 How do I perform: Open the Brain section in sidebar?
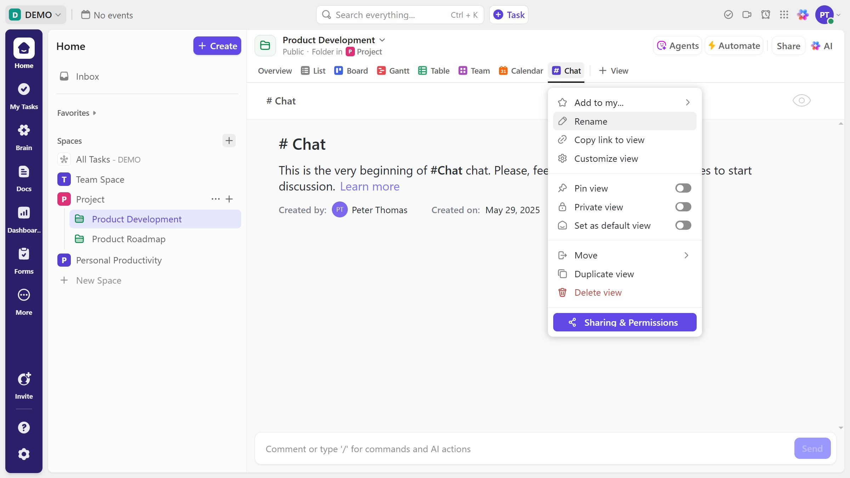[x=24, y=137]
